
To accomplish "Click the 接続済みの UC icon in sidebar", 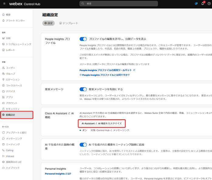I will coord(3,162).
